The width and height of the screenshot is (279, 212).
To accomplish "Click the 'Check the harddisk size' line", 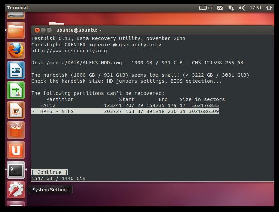I will coord(127,81).
